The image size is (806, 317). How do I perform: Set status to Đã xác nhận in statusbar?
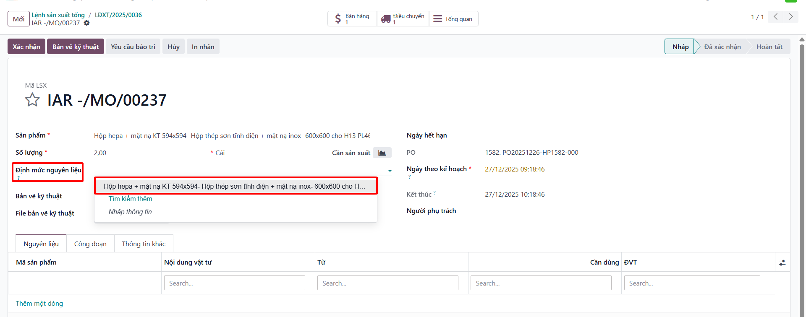pyautogui.click(x=722, y=47)
